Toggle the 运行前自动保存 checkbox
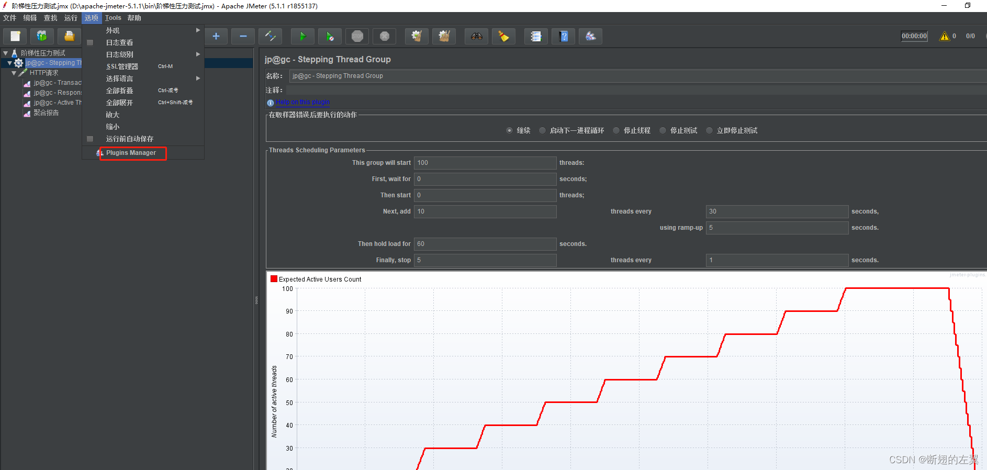 (90, 139)
